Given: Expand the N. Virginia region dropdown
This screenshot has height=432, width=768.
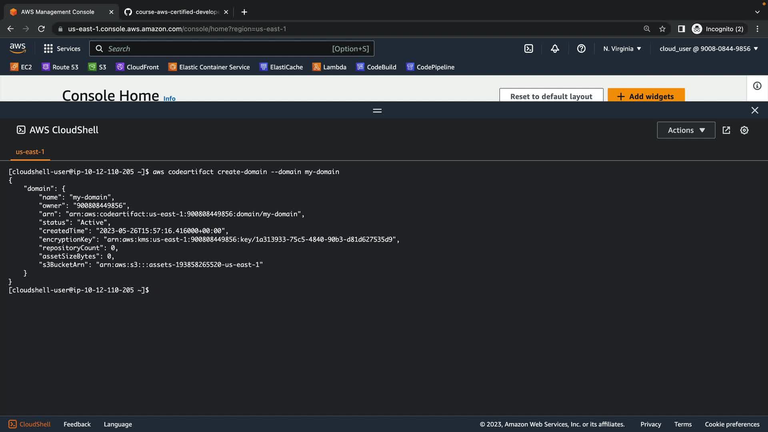Looking at the screenshot, I should (622, 49).
